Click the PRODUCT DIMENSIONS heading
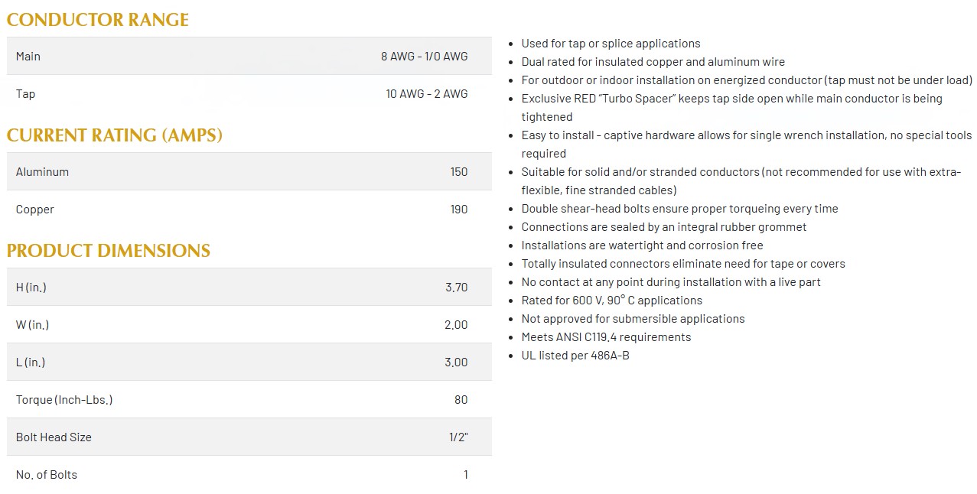The image size is (977, 494). point(109,251)
